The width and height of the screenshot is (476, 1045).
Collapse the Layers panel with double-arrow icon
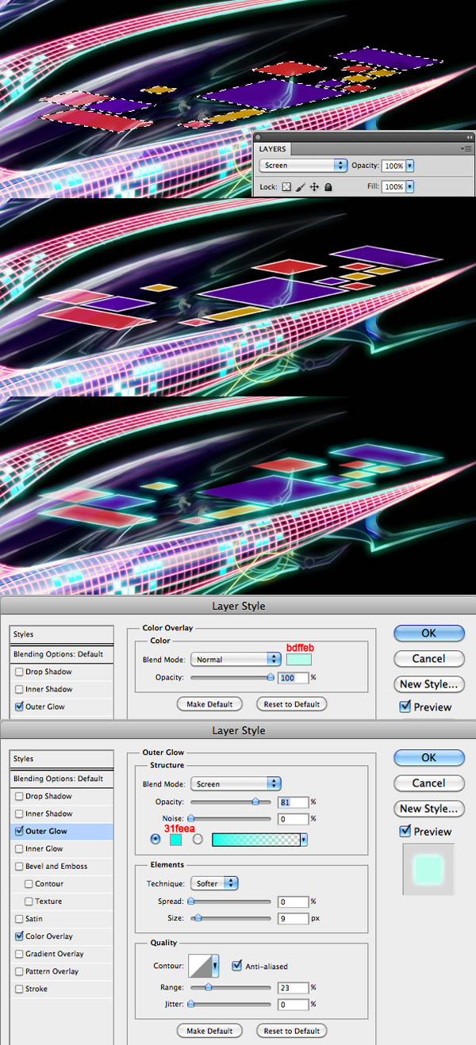[x=469, y=137]
